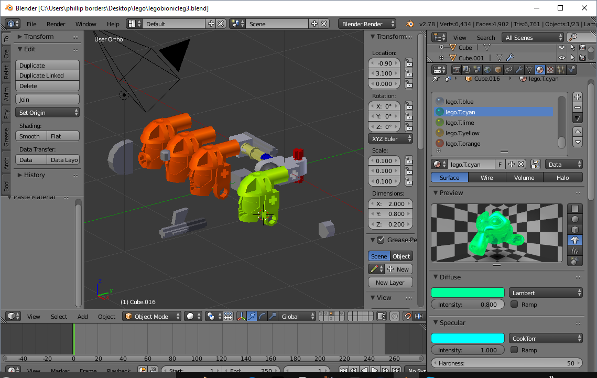Open the Object Mode dropdown
Screen dimensions: 597x378
152,316
